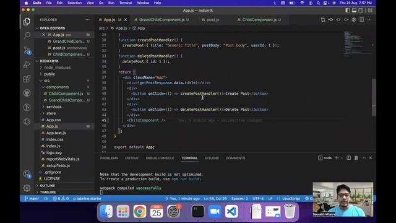Open App.test.js in file tree
The height and width of the screenshot is (223, 396).
point(56,133)
